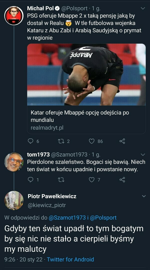The height and width of the screenshot is (270, 150).
Task: Open Piotr Pawełkiewicz tweet options menu
Action: pyautogui.click(x=144, y=196)
